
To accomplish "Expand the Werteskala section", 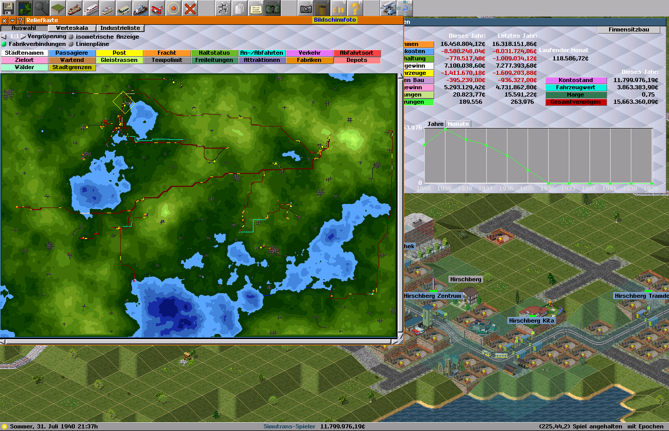I will [x=72, y=28].
